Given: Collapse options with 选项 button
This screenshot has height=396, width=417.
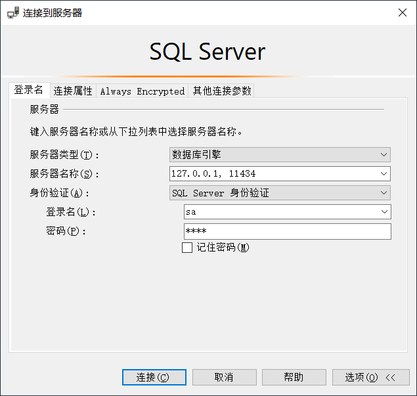Looking at the screenshot, I should click(x=371, y=377).
